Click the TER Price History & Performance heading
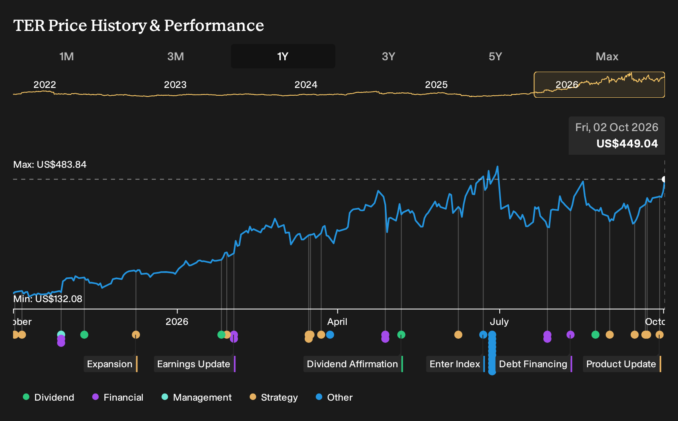The width and height of the screenshot is (678, 421). pyautogui.click(x=139, y=25)
